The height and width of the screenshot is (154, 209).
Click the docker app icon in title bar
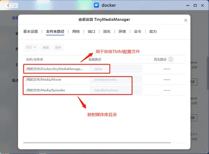coord(96,5)
